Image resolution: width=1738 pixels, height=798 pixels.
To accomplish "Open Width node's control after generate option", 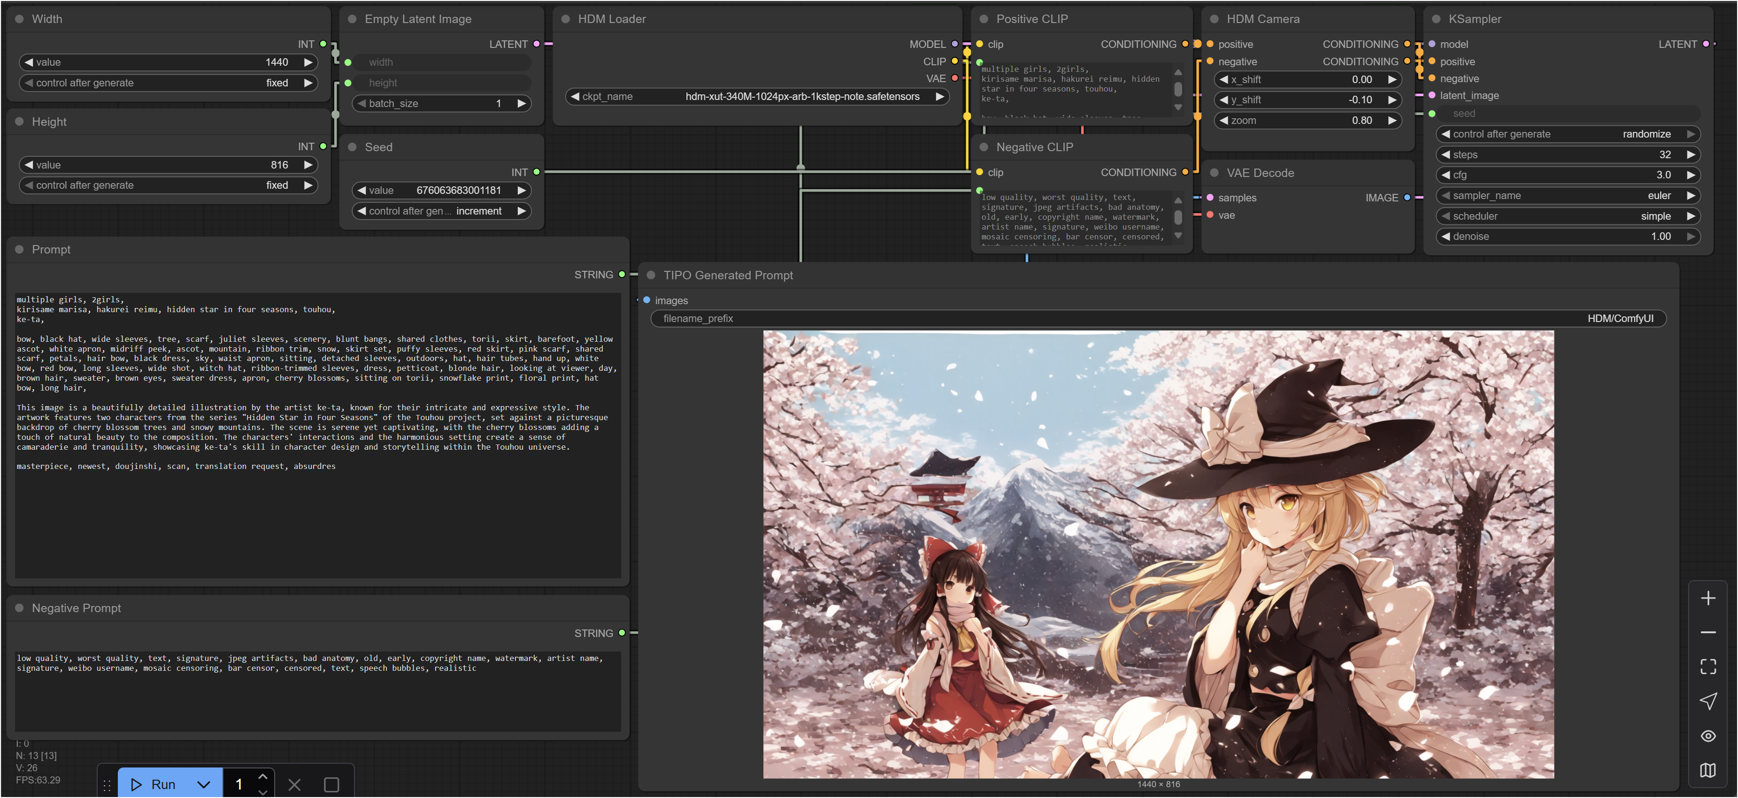I will 168,83.
